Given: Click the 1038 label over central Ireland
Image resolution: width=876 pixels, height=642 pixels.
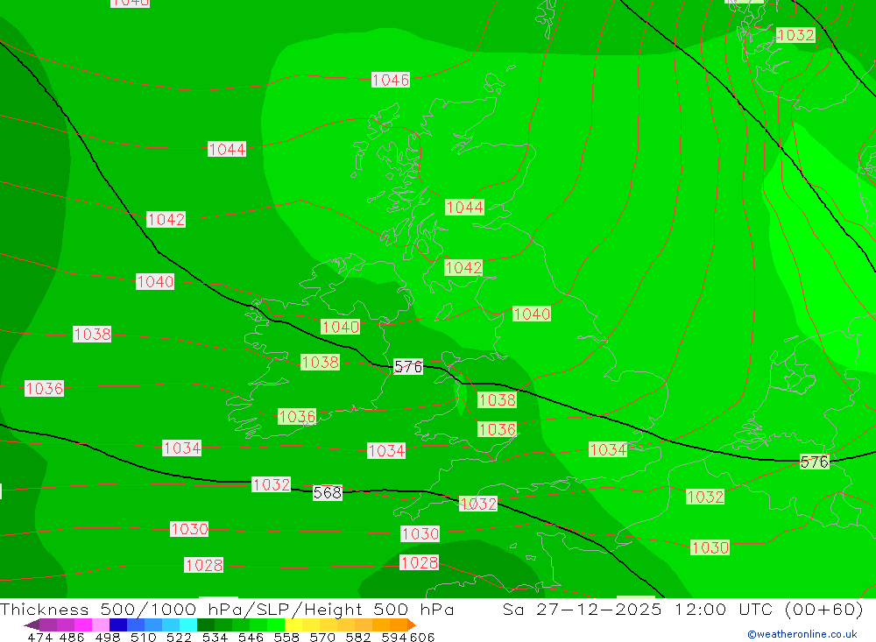Looking at the screenshot, I should tap(320, 362).
